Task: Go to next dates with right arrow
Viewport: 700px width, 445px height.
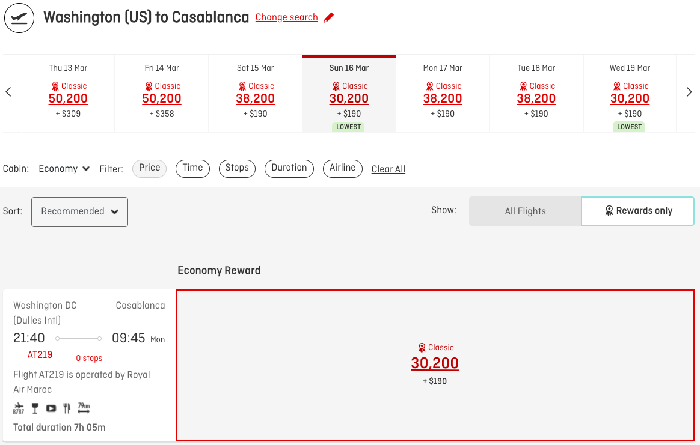Action: [x=689, y=92]
